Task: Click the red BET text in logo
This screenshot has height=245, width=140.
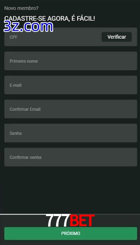Action: [82, 221]
